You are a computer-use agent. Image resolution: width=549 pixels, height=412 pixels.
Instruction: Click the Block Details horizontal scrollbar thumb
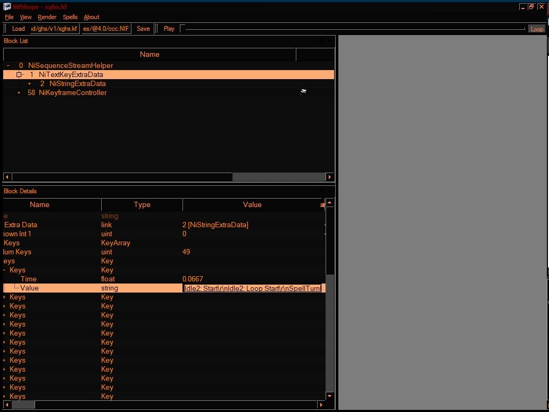[x=23, y=405]
